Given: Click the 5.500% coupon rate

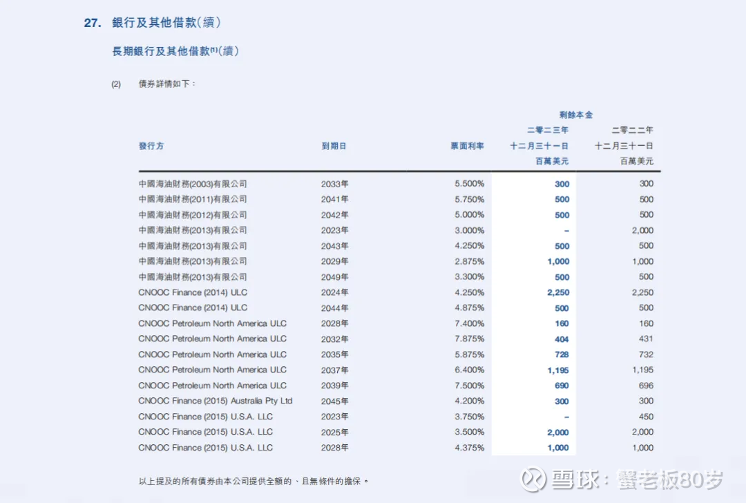Looking at the screenshot, I should tap(470, 184).
